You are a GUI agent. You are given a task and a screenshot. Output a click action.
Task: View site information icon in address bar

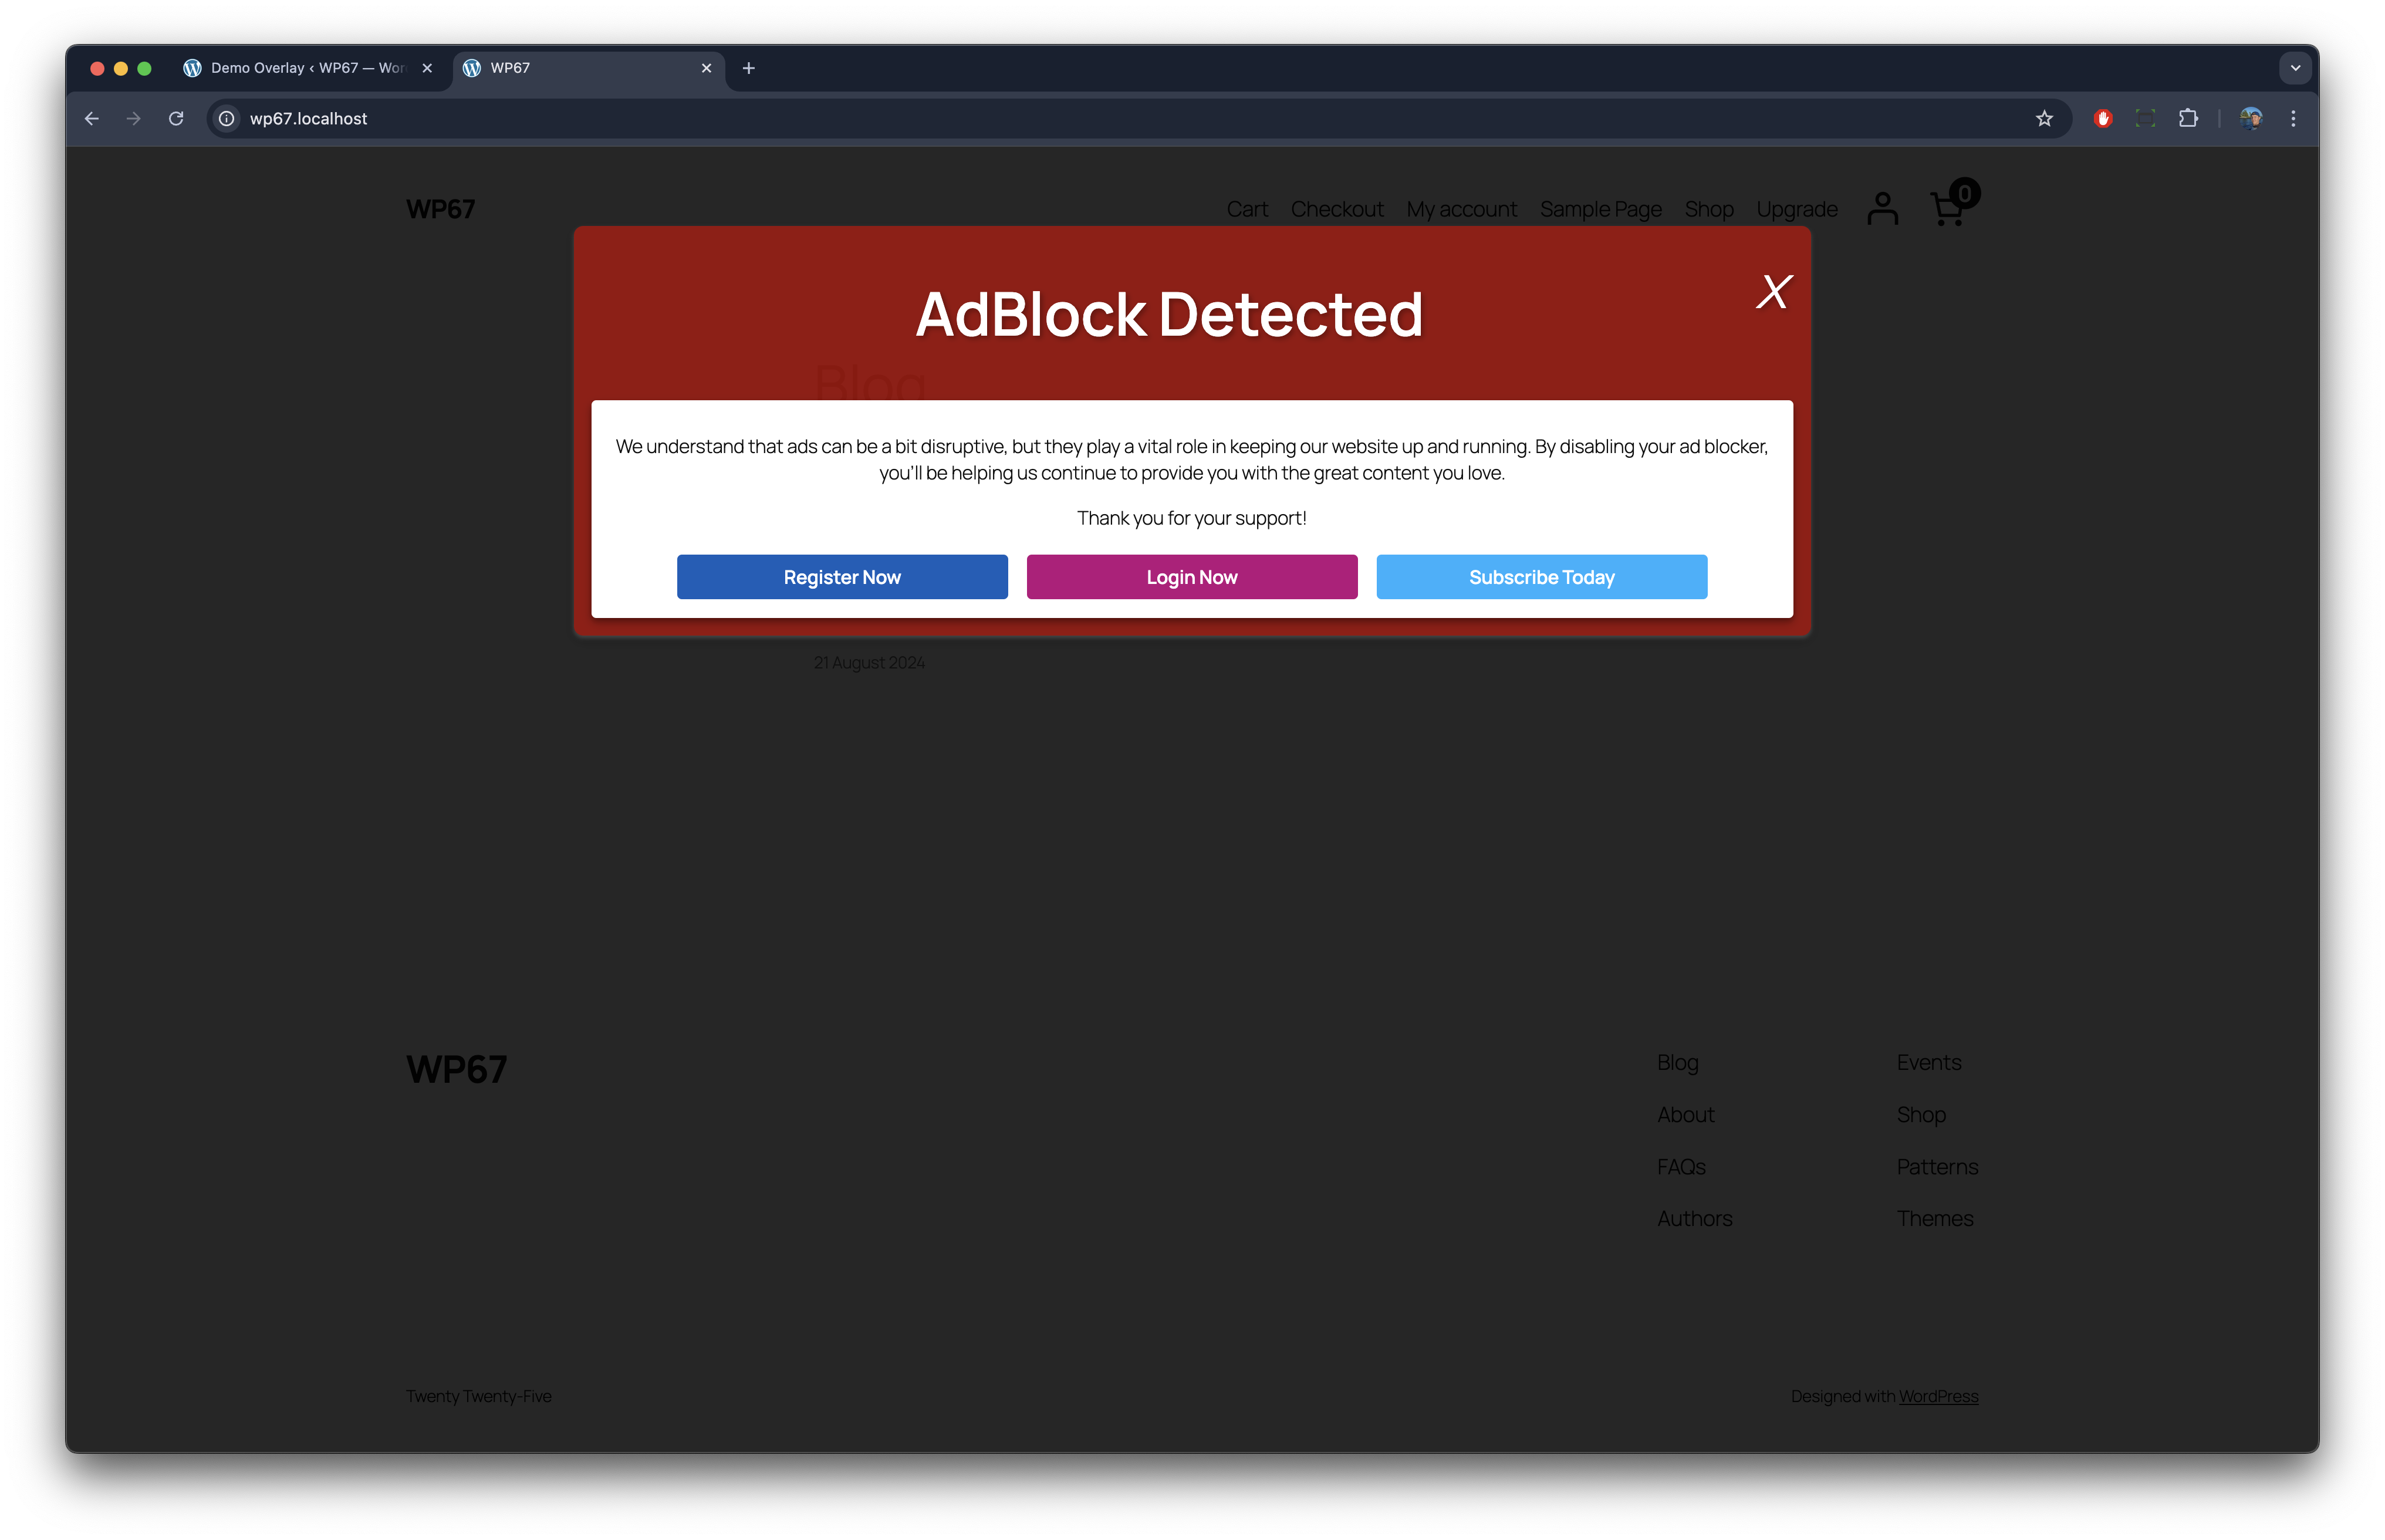click(x=227, y=119)
